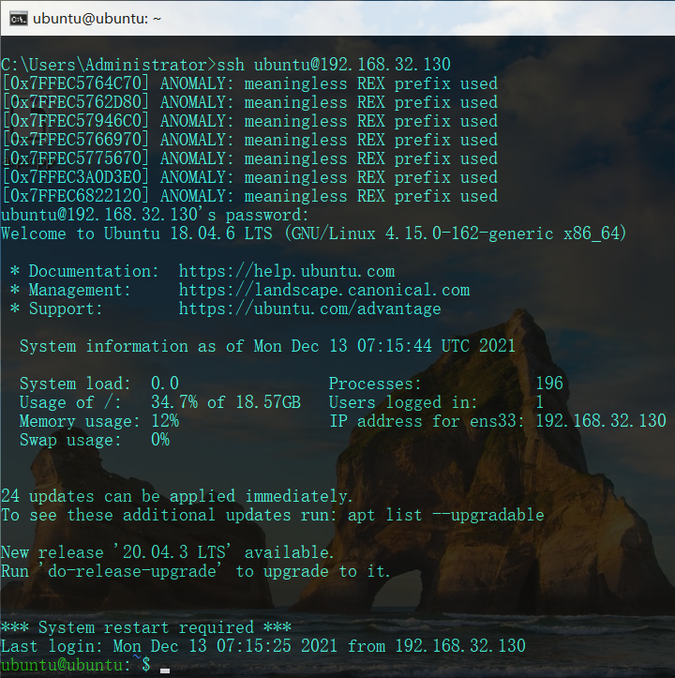
Task: Click the '24 updates can be applied' line
Action: coord(177,496)
